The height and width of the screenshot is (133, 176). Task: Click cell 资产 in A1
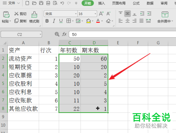(23, 50)
